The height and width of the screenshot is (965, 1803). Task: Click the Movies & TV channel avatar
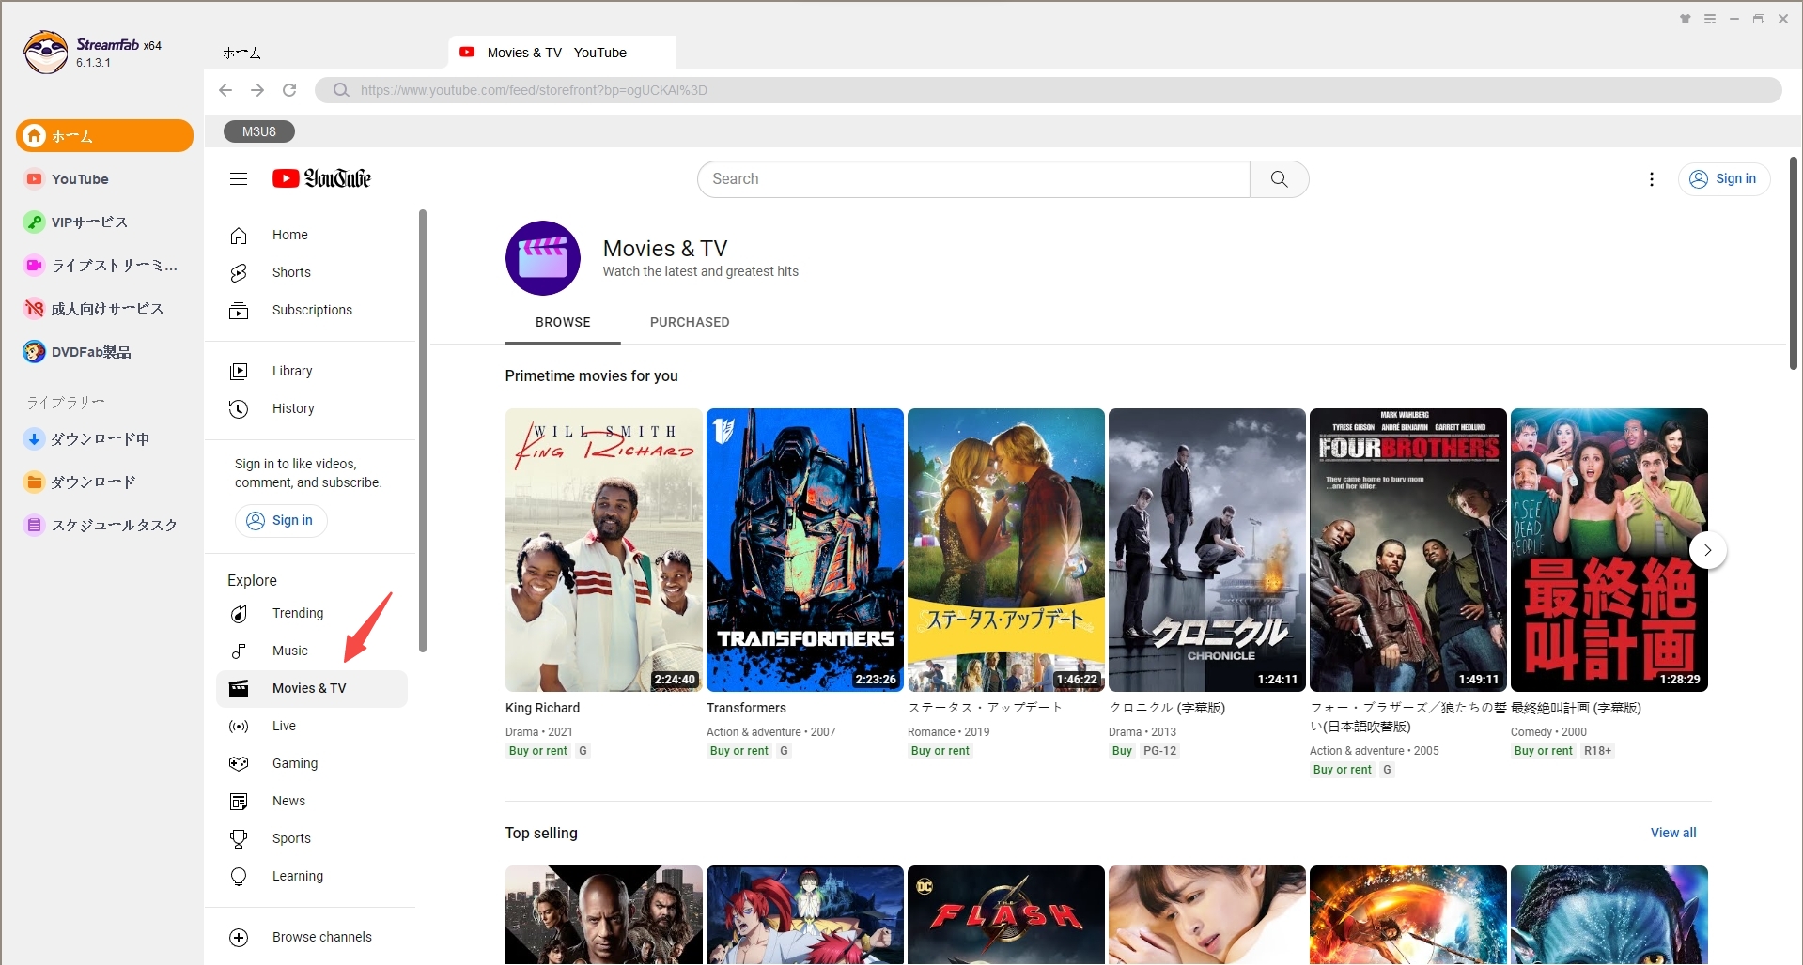tap(543, 258)
